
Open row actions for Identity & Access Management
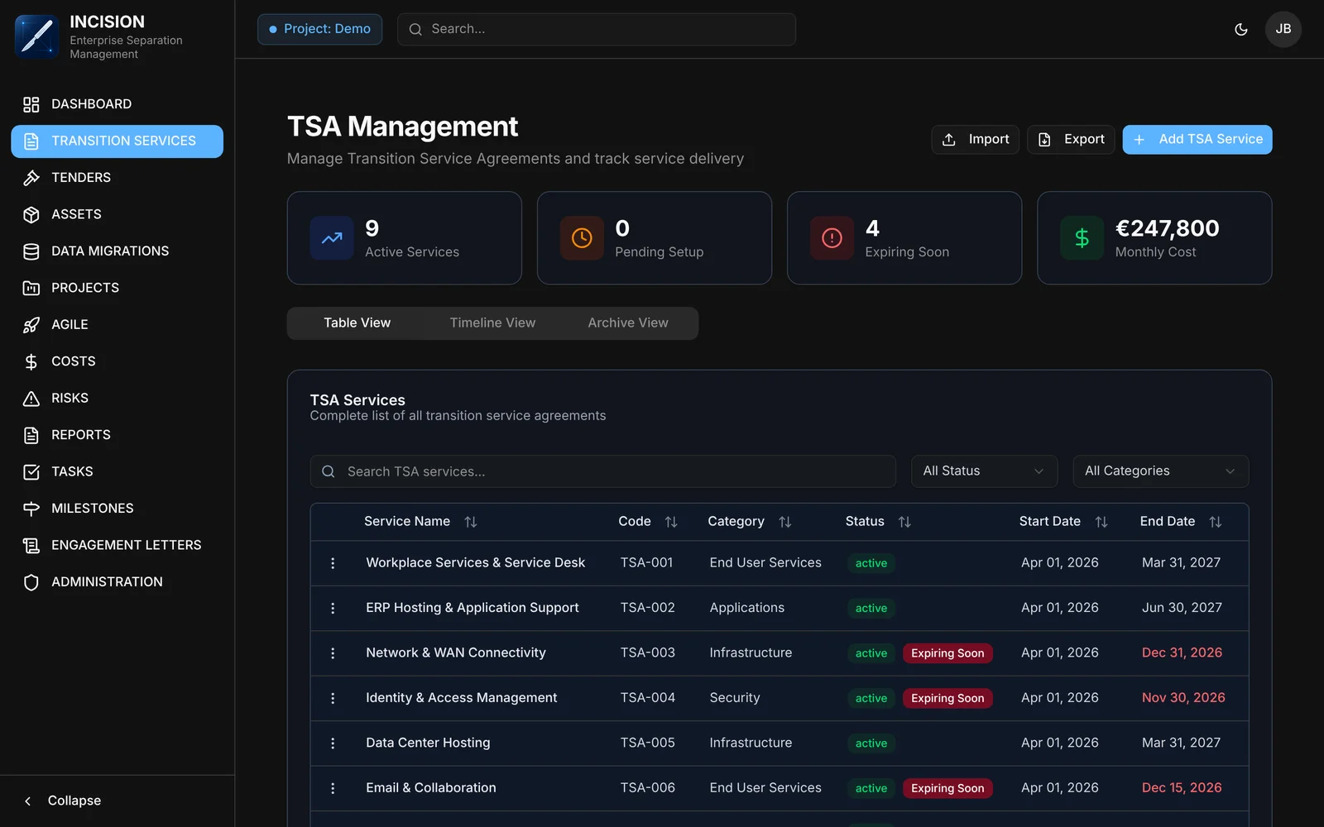pyautogui.click(x=333, y=699)
